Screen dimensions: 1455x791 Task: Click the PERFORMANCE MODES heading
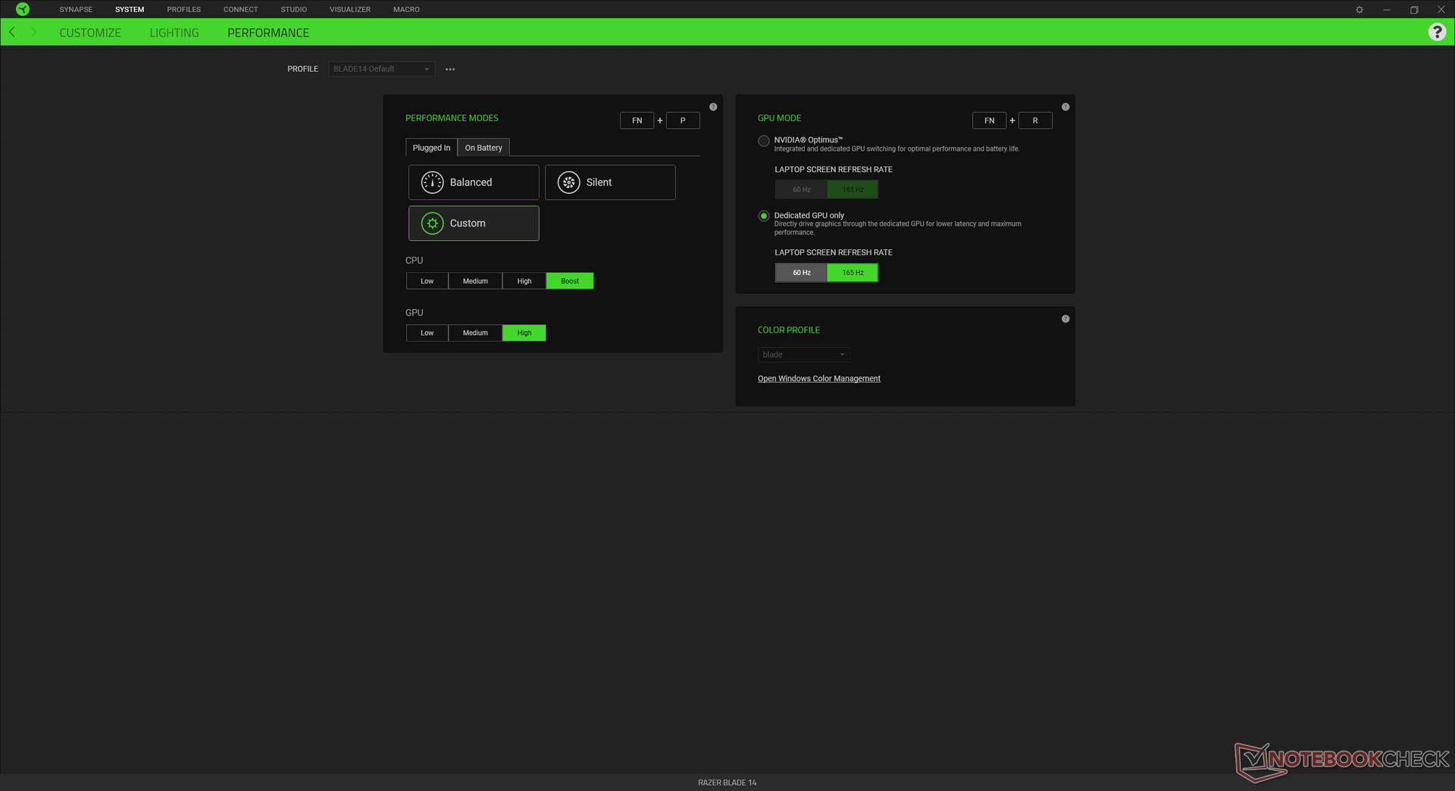coord(452,118)
